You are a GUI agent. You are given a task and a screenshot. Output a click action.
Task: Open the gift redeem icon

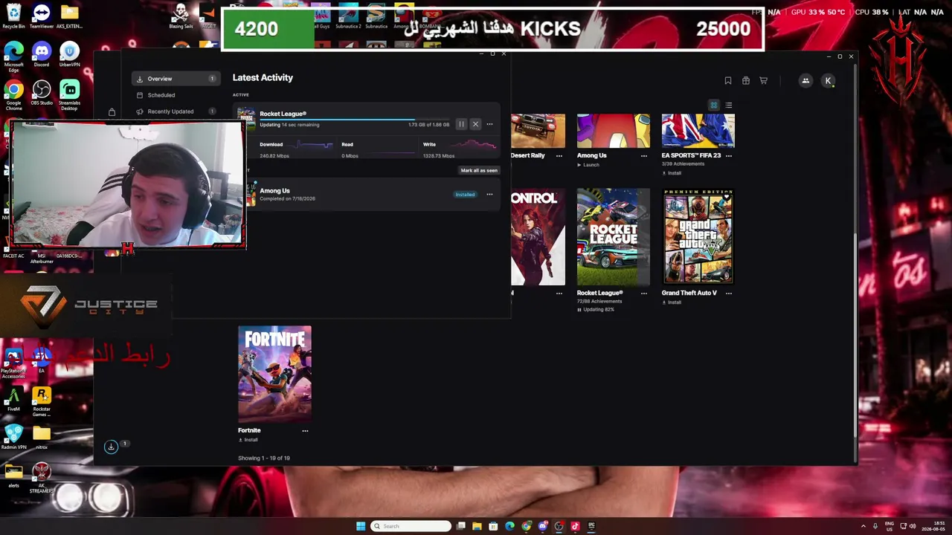[746, 81]
